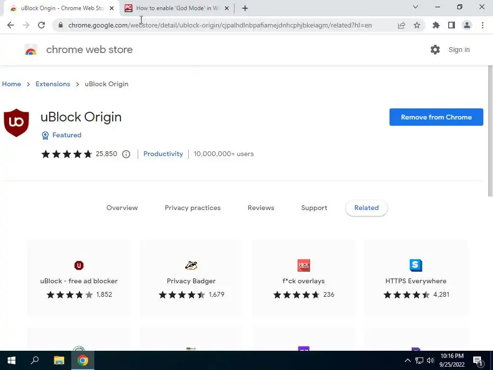Click the address bar URL field
Screen dimensions: 493x370
point(220,25)
